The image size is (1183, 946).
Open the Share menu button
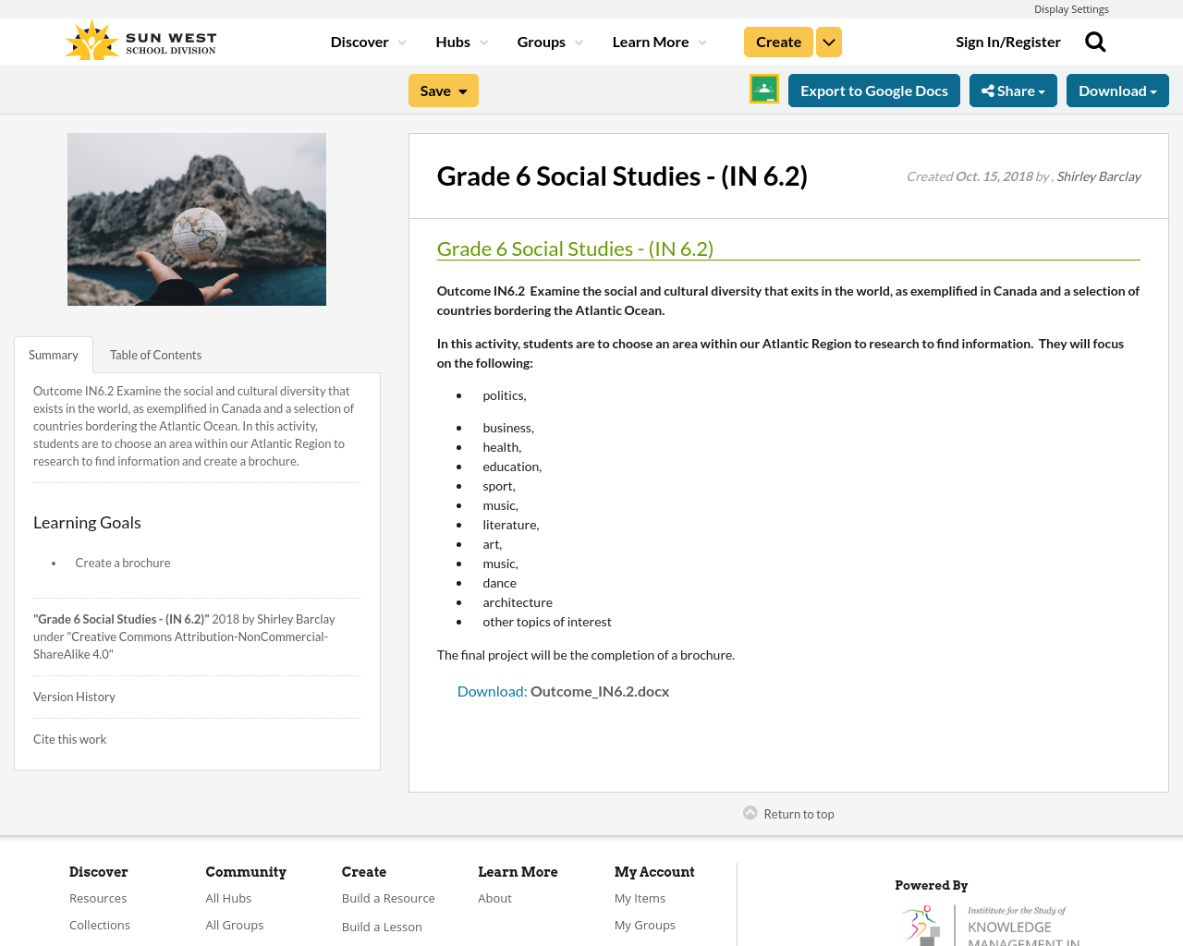click(x=1012, y=91)
